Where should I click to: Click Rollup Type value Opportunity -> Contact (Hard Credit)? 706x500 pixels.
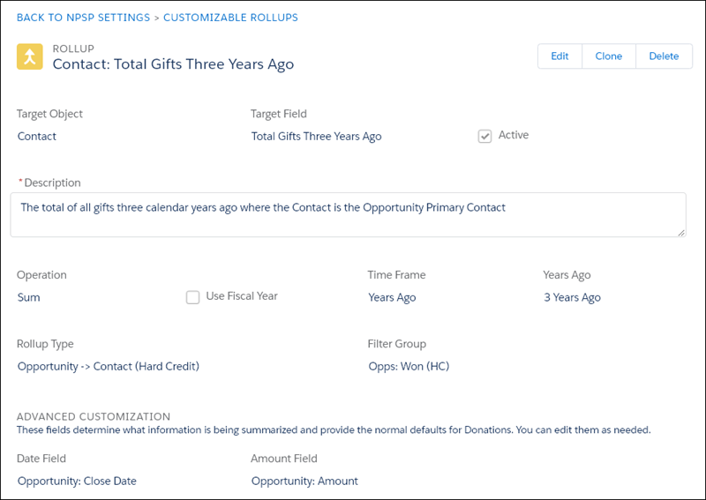(x=108, y=366)
